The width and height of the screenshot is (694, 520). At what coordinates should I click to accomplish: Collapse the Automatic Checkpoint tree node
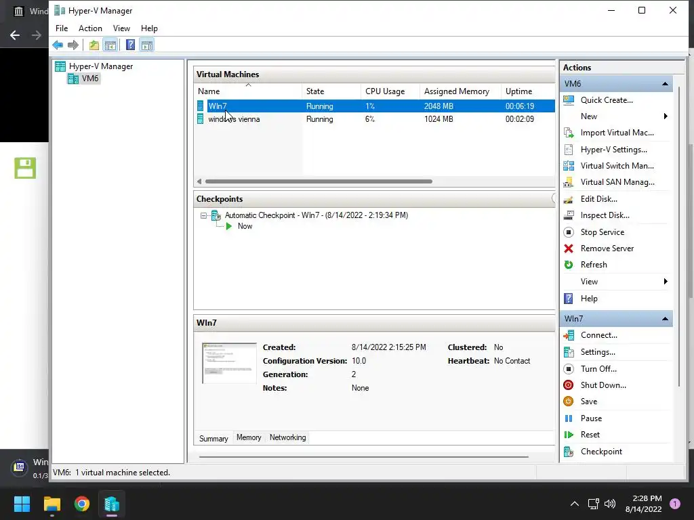point(203,216)
